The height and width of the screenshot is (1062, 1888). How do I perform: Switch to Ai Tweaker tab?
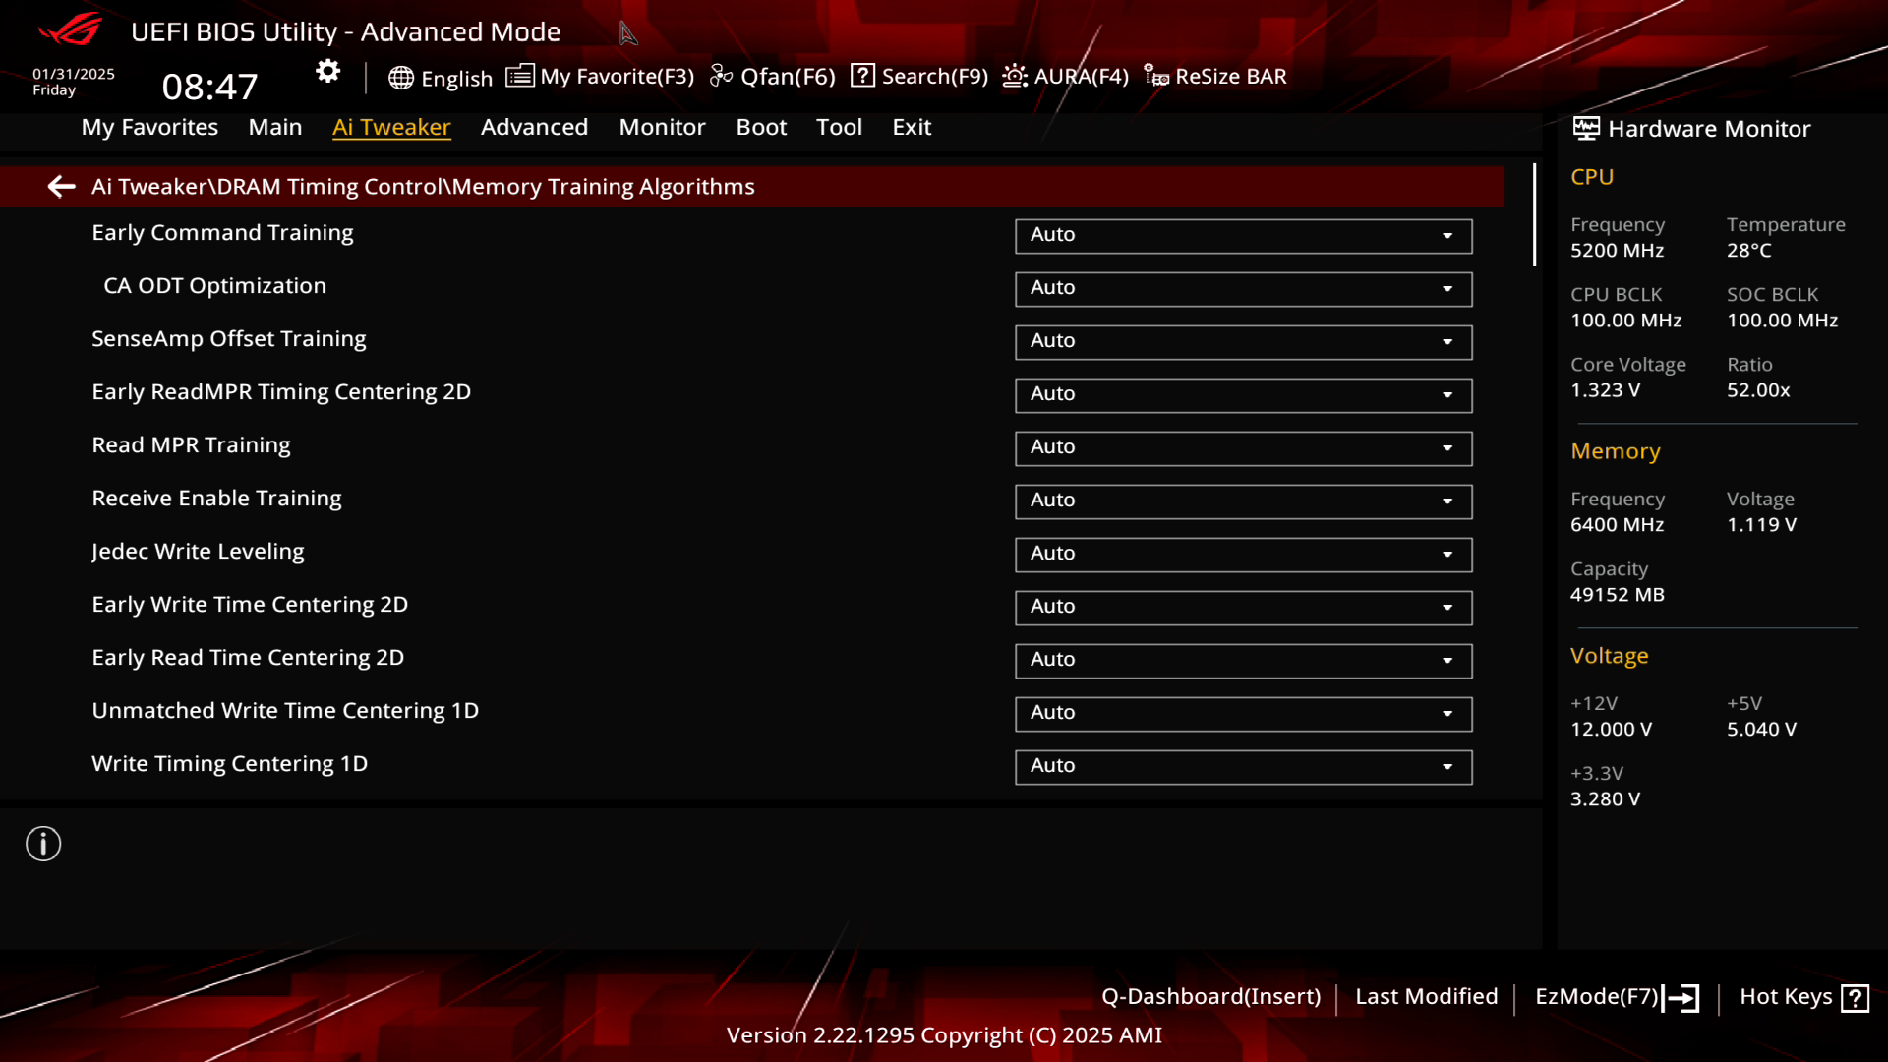tap(390, 126)
